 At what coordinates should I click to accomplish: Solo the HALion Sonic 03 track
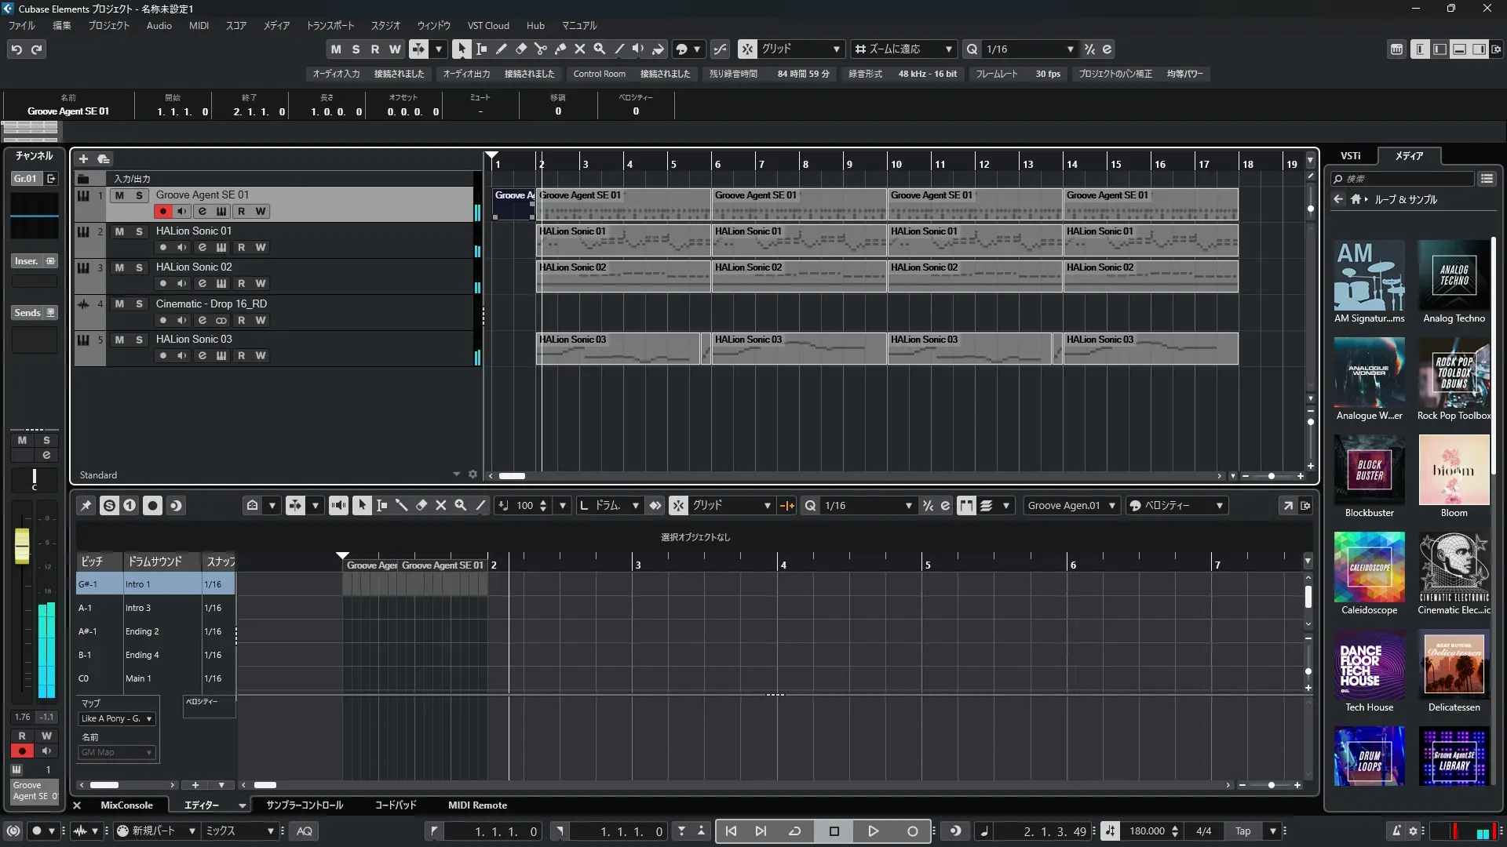coord(139,340)
